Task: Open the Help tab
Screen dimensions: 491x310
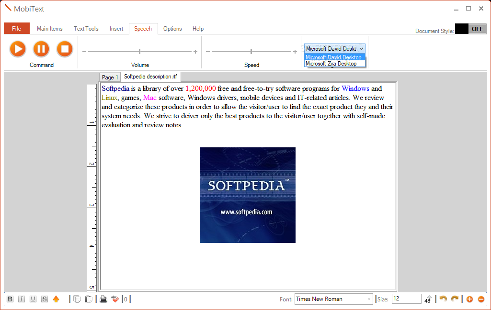Action: tap(198, 29)
